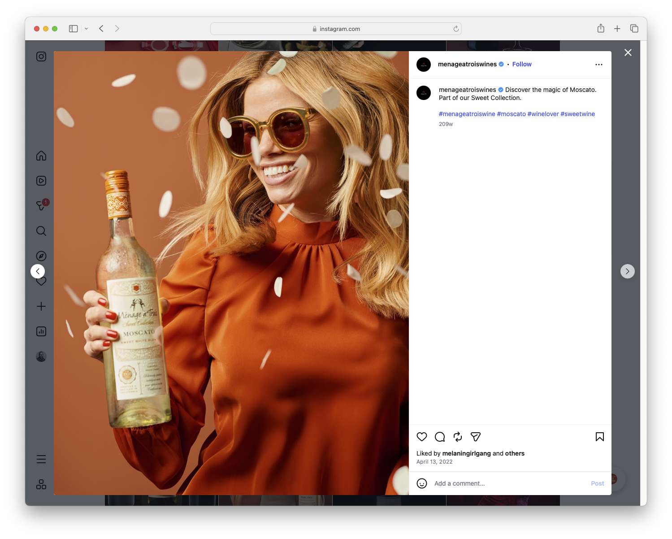Open Explore from the sidebar compass icon
672x539 pixels.
(41, 256)
